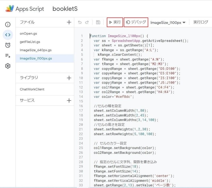Click the var copydRange D5:D100 line
212x188 pixels.
[x=137, y=69]
